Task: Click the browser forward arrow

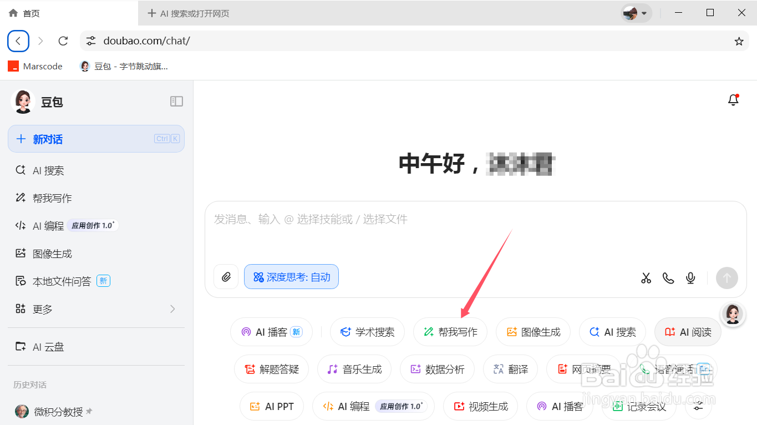Action: tap(40, 41)
